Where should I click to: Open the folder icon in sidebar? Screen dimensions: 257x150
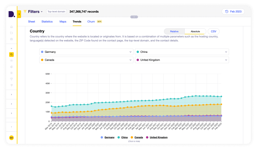point(11,33)
